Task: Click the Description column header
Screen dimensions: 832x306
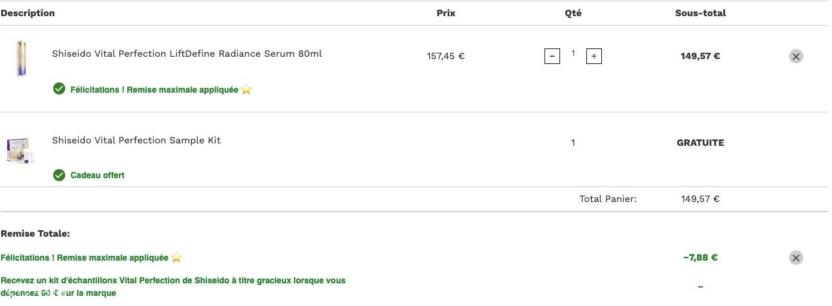Action: click(x=27, y=13)
